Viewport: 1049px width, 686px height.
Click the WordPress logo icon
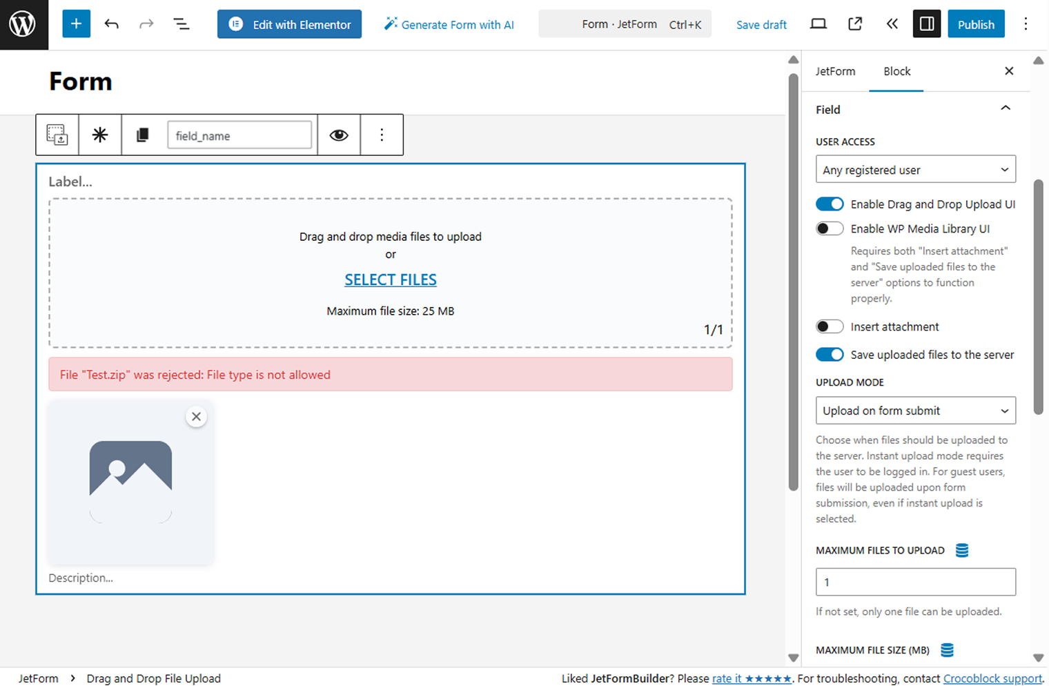click(23, 24)
